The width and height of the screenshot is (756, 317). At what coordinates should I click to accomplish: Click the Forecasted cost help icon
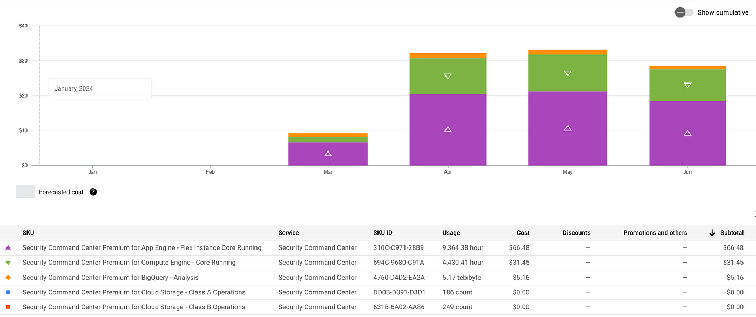tap(93, 192)
